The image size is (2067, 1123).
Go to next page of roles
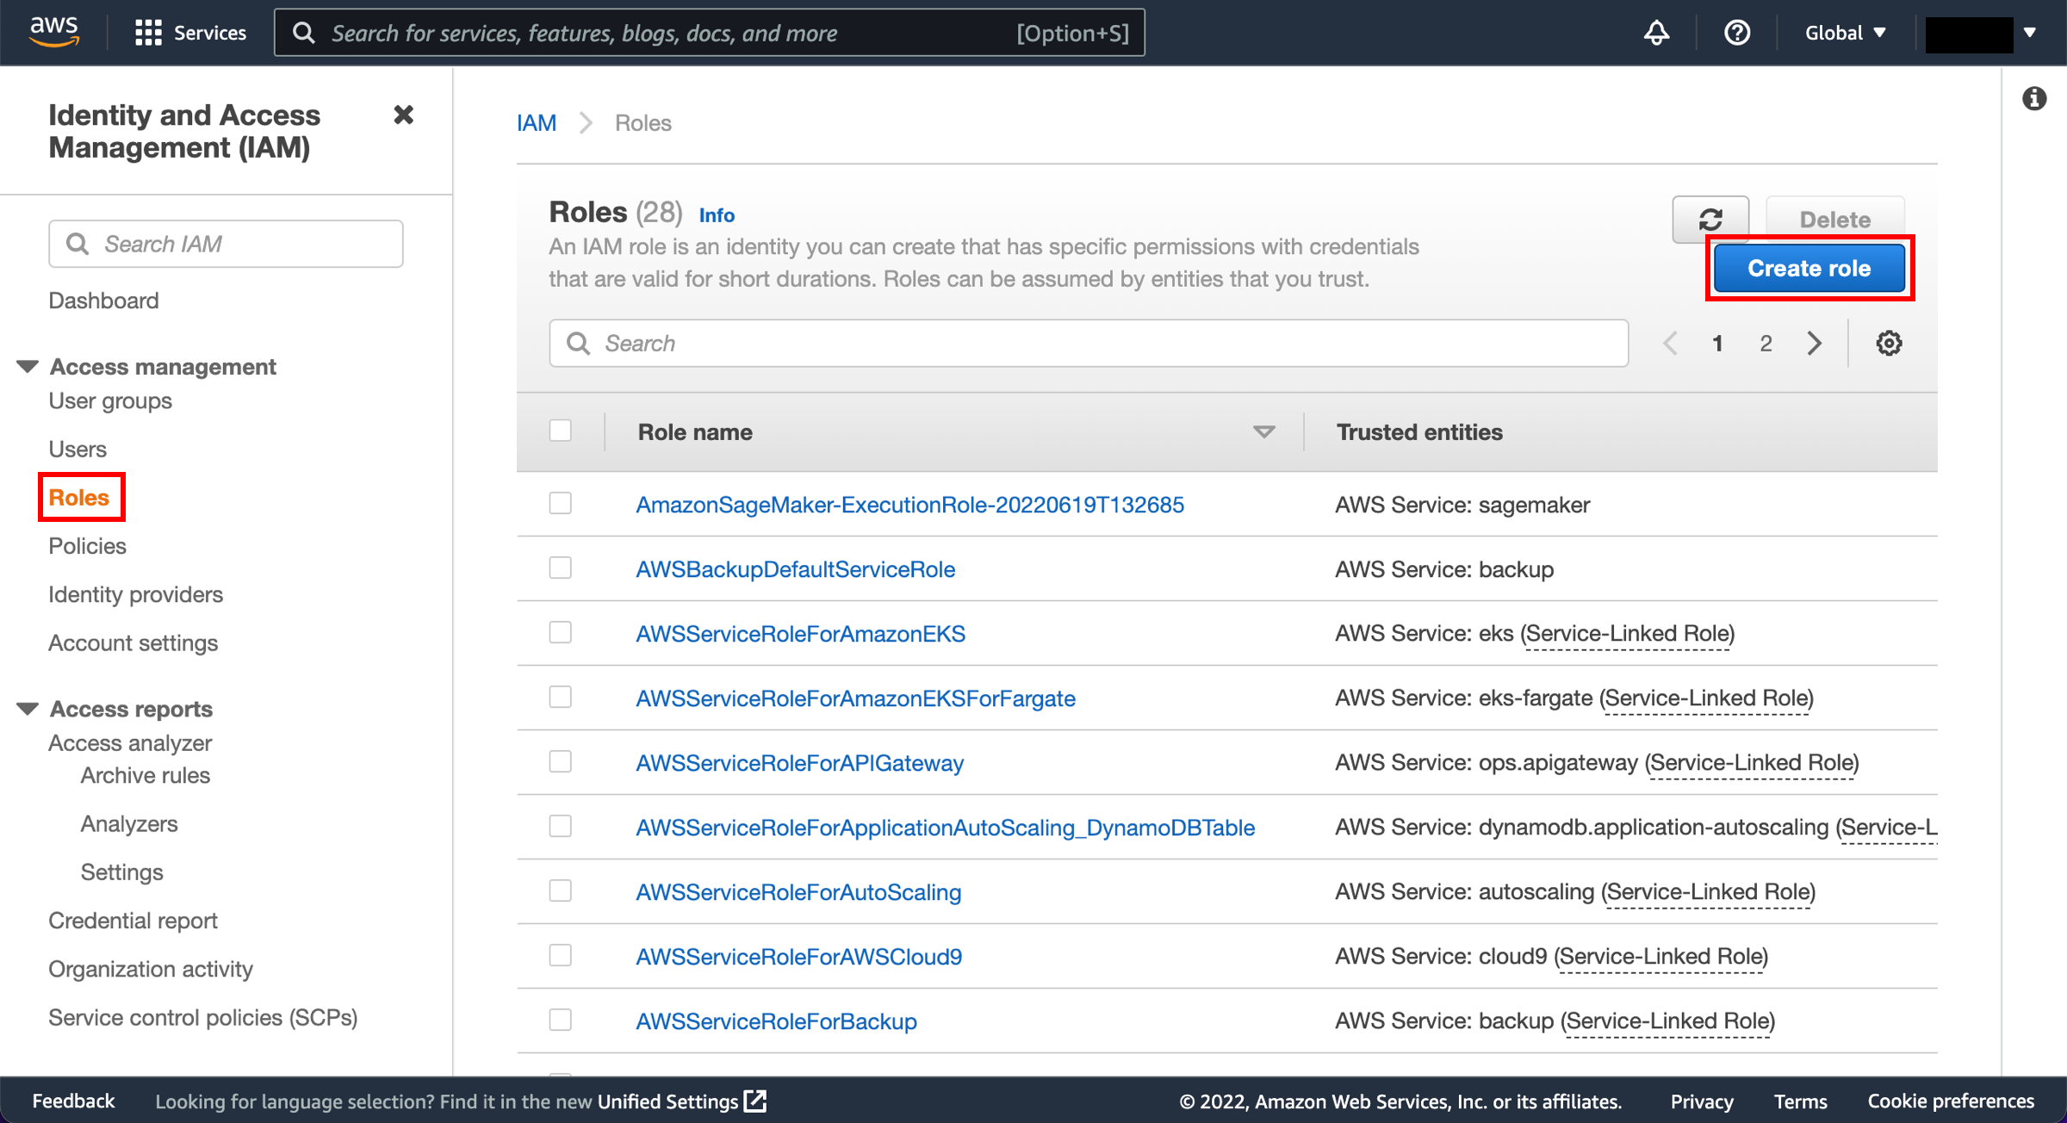[1815, 343]
